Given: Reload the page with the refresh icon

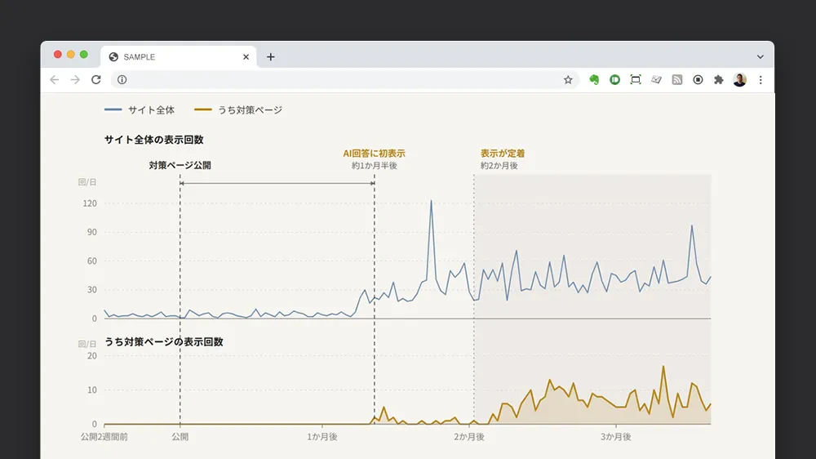Looking at the screenshot, I should click(95, 80).
